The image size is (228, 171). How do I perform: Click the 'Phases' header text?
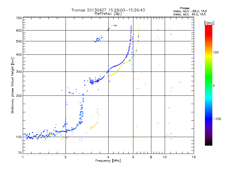184,8
